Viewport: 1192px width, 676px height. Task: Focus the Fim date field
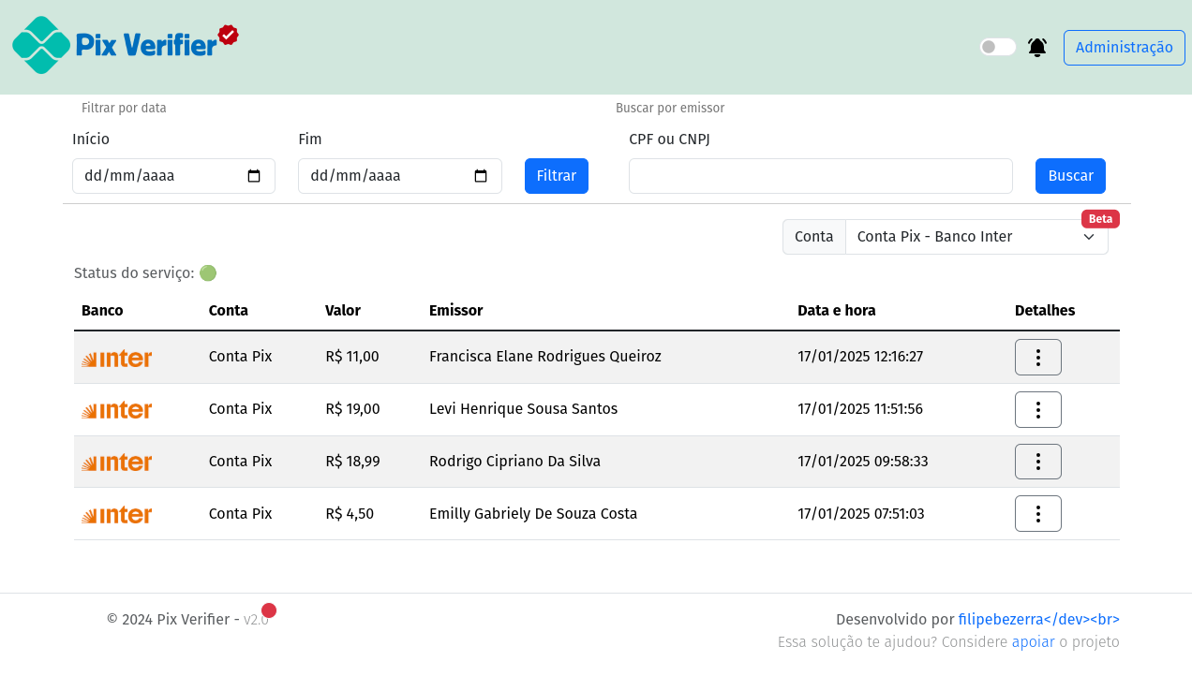point(400,176)
